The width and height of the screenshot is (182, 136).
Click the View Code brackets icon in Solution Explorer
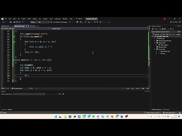pos(168,29)
